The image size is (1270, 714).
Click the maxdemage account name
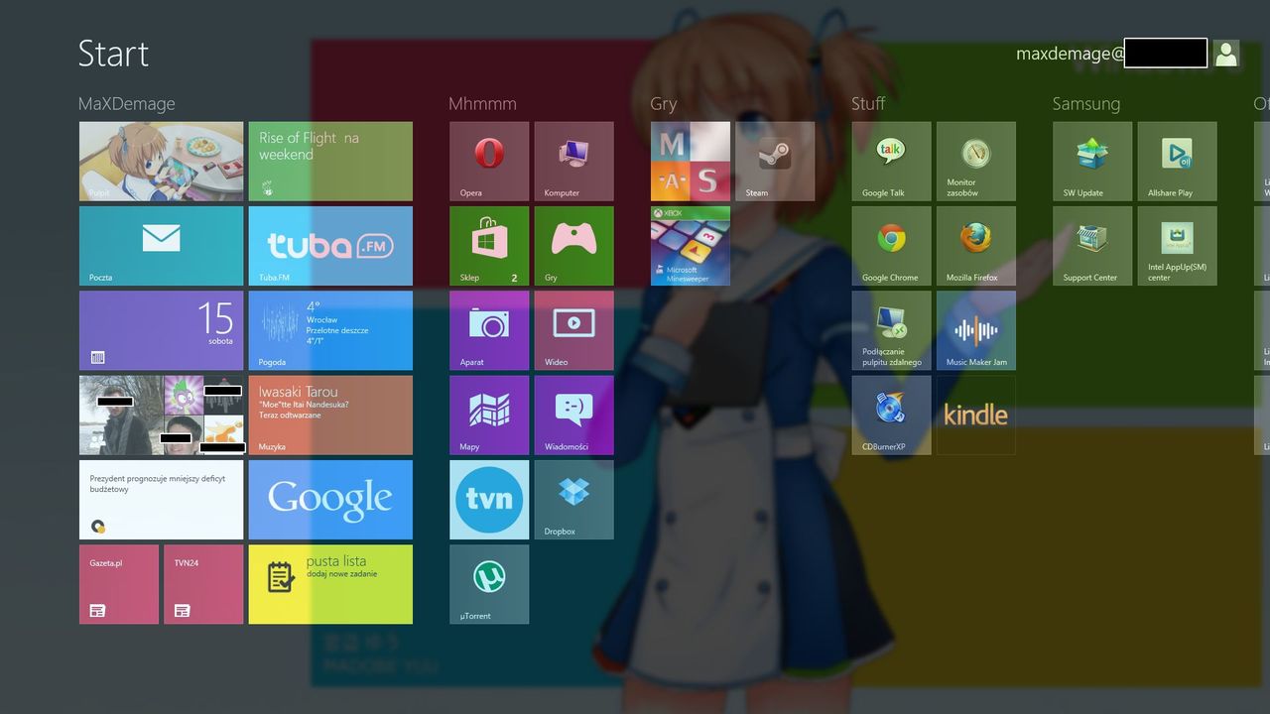[x=1071, y=54]
